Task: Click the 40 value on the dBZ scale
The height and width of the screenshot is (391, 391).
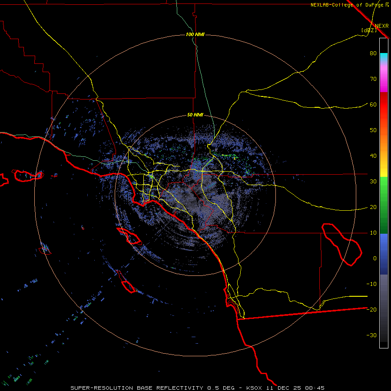Action: coord(373,156)
